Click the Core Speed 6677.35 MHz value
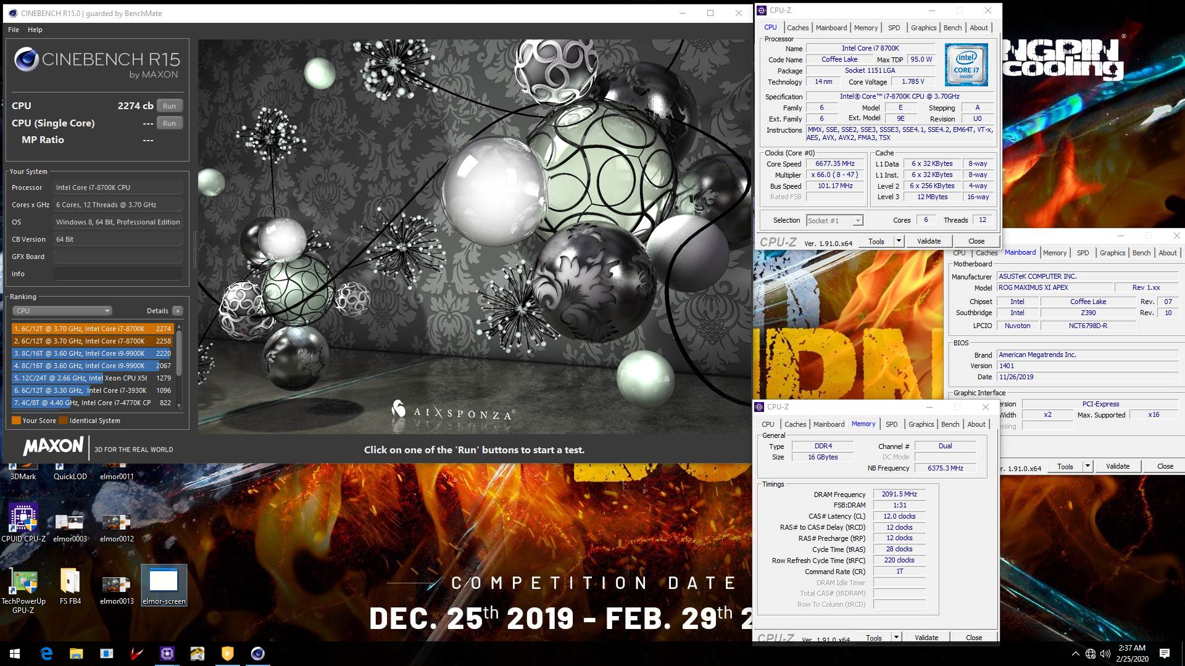 pyautogui.click(x=835, y=164)
